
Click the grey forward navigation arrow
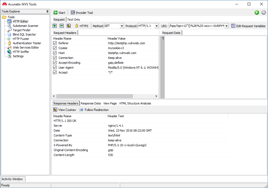(264, 12)
